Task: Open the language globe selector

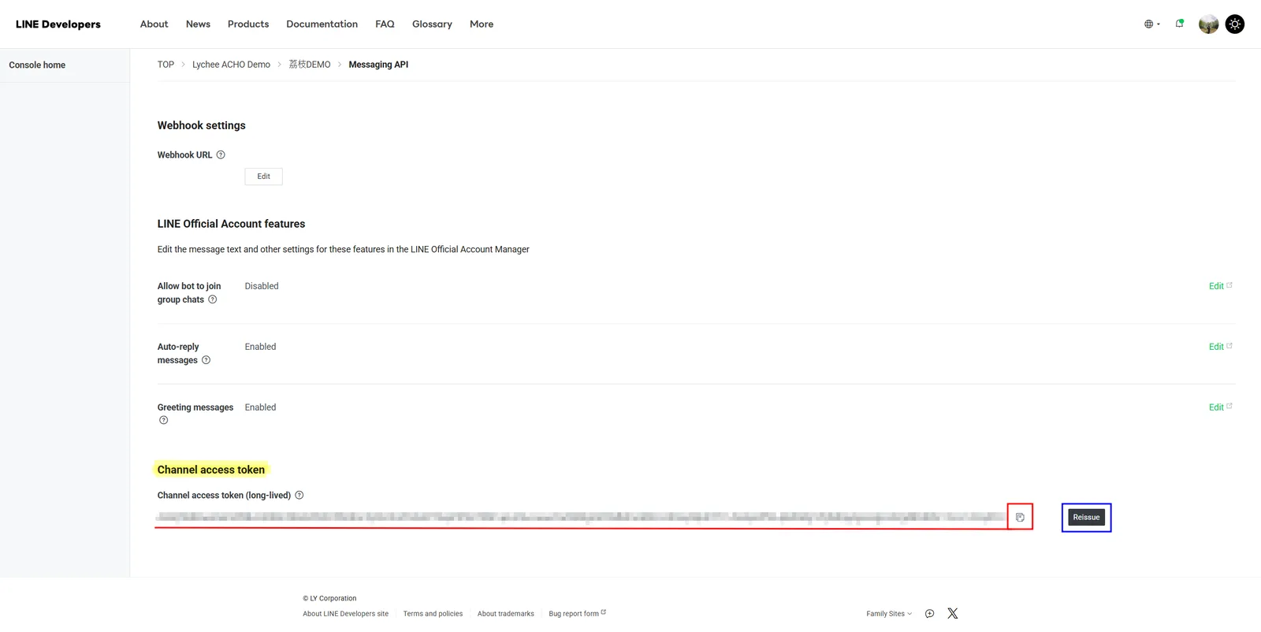Action: coord(1151,24)
